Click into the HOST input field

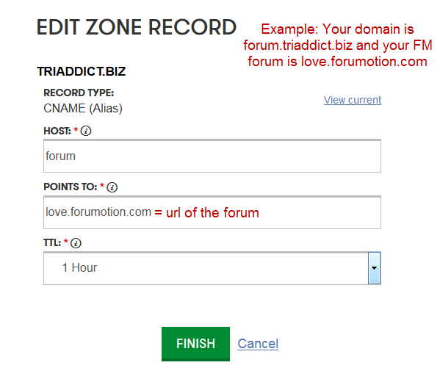tap(212, 156)
